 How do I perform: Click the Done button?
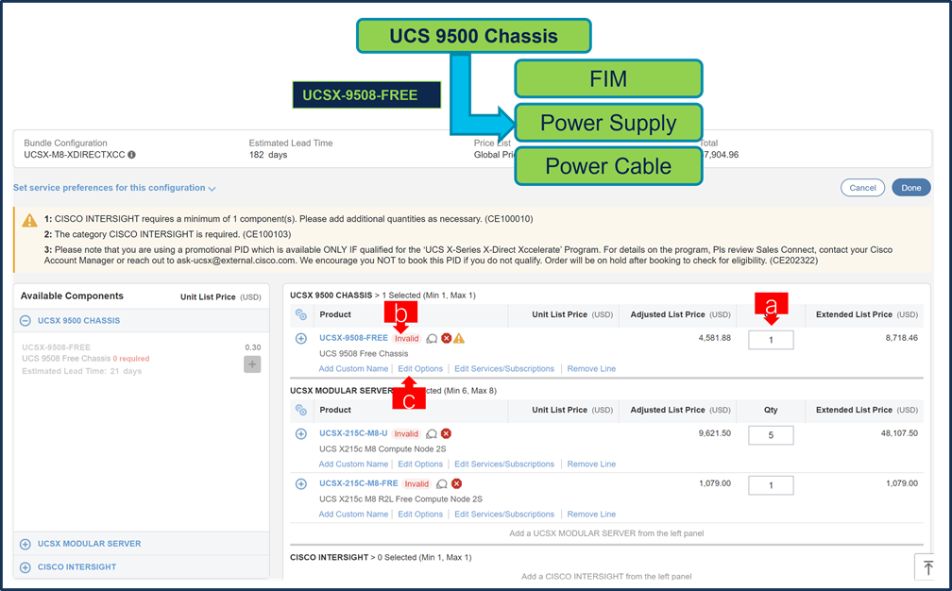[x=910, y=188]
